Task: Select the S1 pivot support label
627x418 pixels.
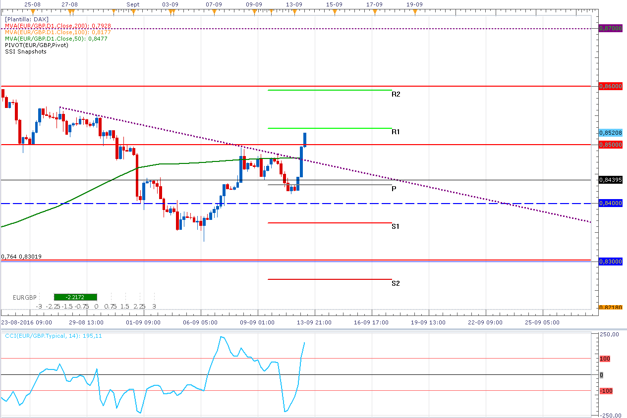Action: pyautogui.click(x=396, y=226)
